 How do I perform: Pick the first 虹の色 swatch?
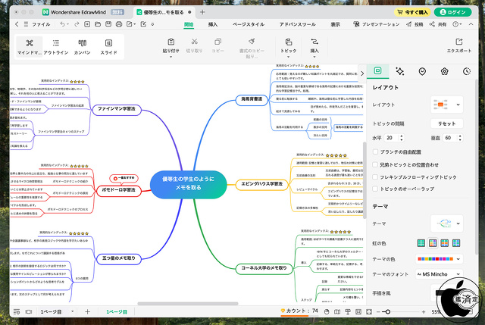[421, 243]
